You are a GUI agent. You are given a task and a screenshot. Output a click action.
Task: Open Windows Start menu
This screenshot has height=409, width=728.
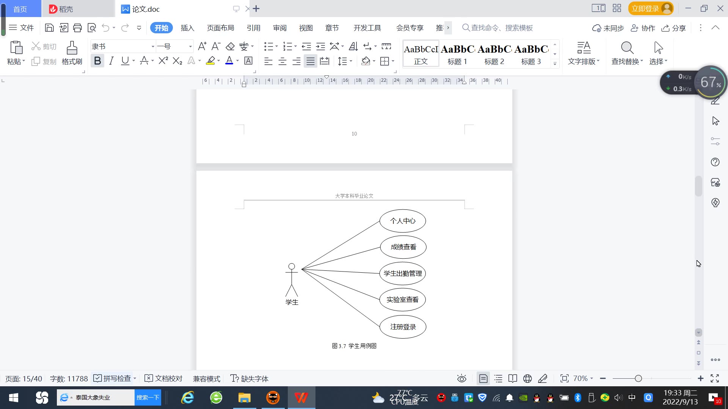(x=14, y=398)
